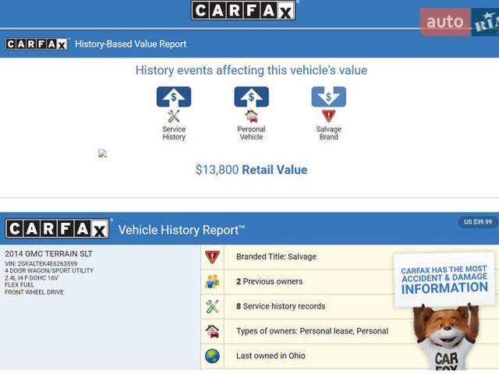Click the Service History label

point(174,133)
